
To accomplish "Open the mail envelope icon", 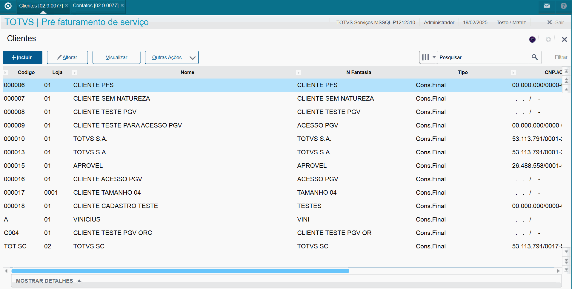I will coord(547,6).
